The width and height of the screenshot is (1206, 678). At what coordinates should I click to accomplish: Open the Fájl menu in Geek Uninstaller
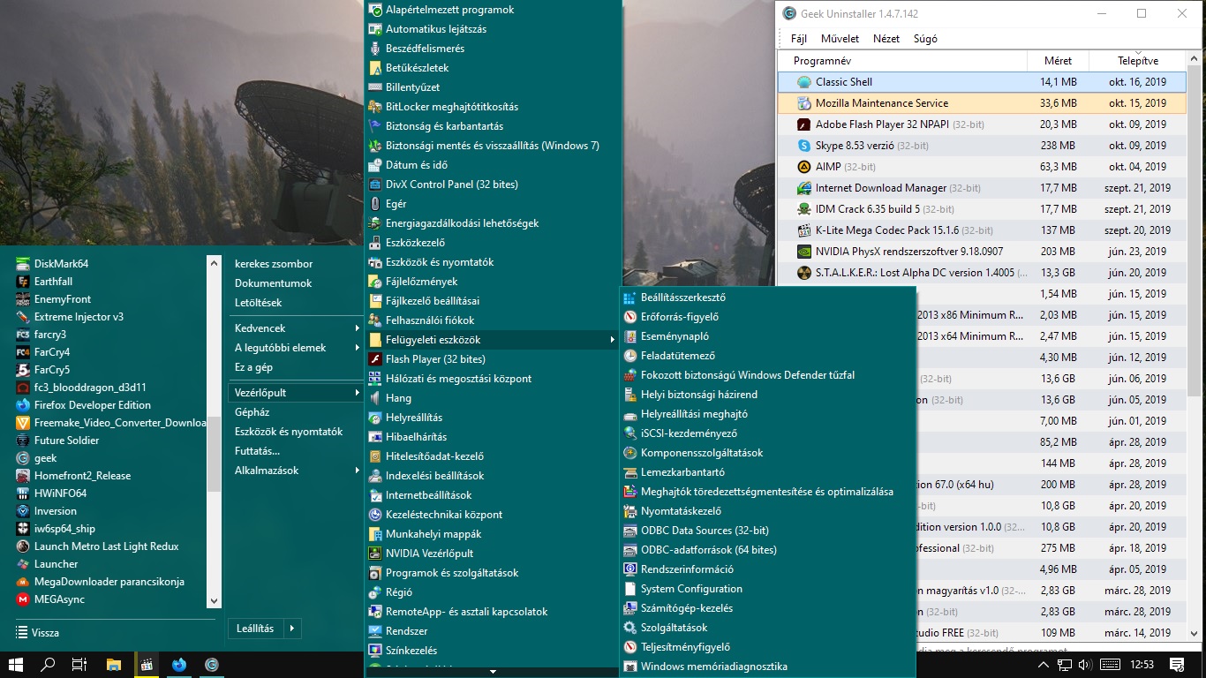799,39
